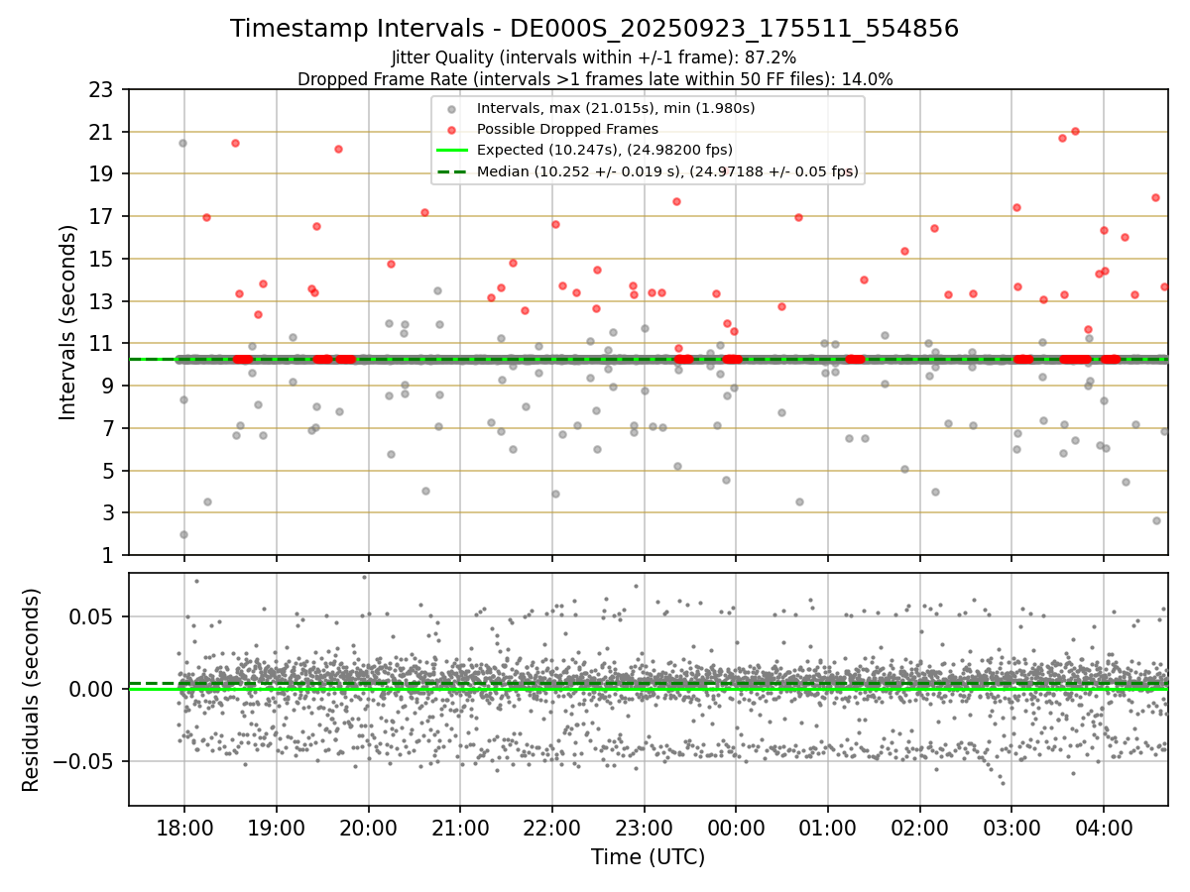
Task: Click the 'Intervals (seconds)' y-axis label
Action: (67, 322)
